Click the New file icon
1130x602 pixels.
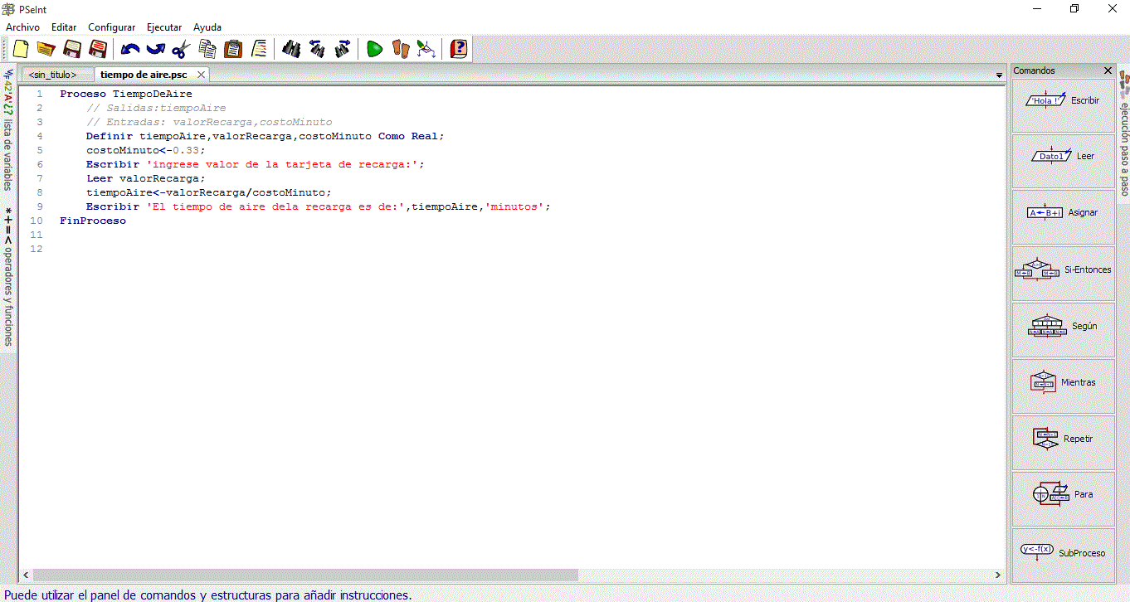pyautogui.click(x=21, y=49)
